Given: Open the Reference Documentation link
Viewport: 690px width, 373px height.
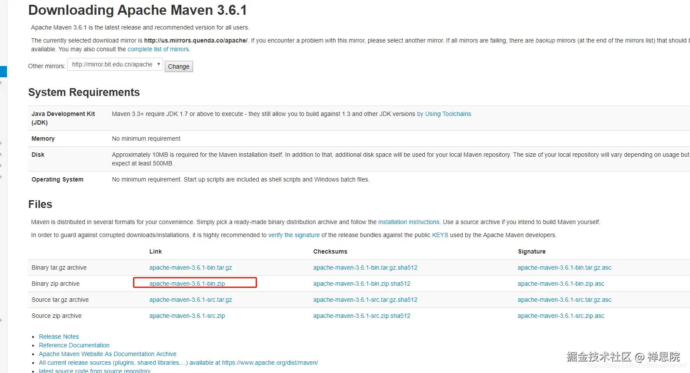Looking at the screenshot, I should (74, 345).
